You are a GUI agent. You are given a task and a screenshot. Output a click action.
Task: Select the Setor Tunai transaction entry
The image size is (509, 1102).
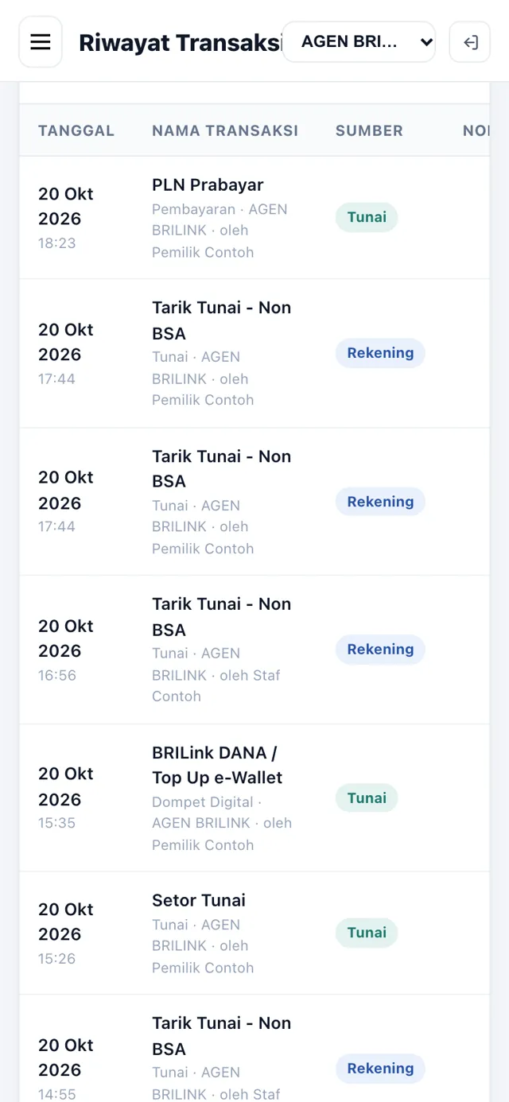point(254,933)
